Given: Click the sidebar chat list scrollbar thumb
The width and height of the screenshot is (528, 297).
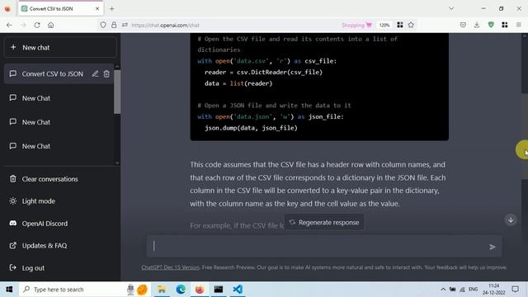Looking at the screenshot, I should tap(117, 92).
